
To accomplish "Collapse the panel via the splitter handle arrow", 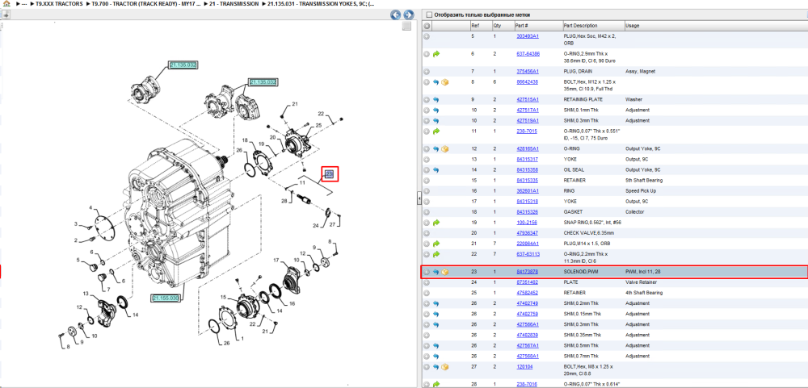I will 419,198.
